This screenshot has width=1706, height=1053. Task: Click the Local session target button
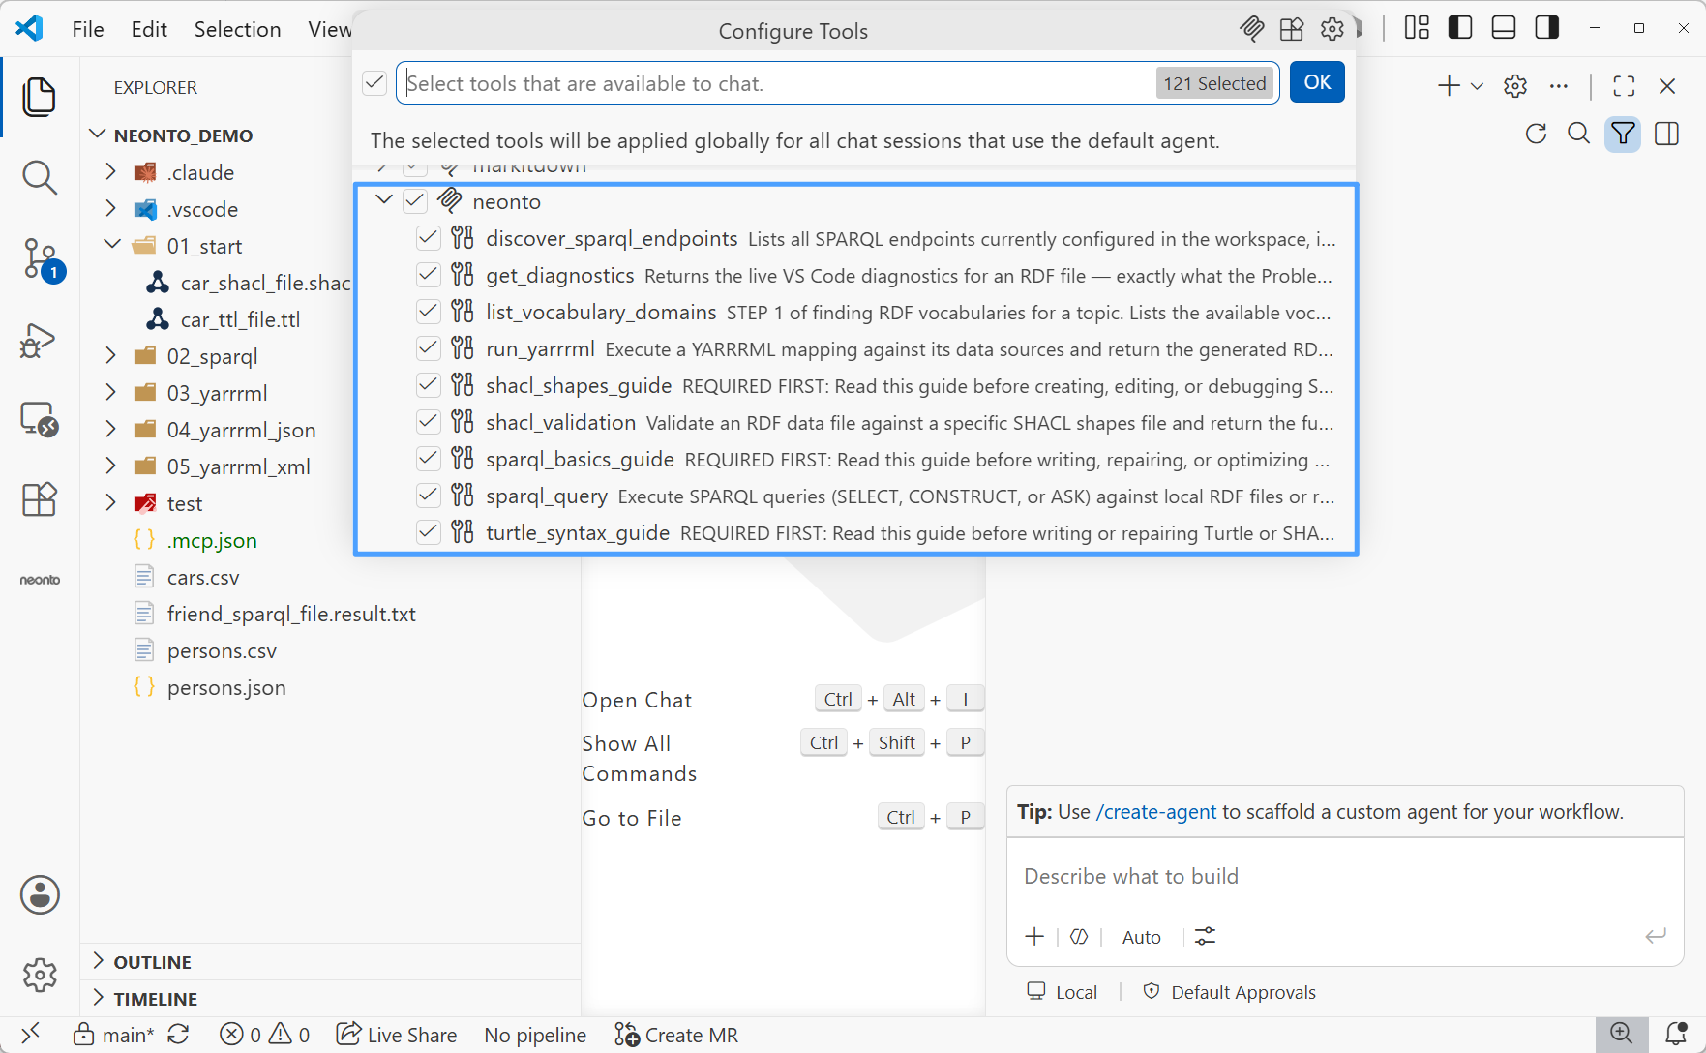tap(1063, 992)
